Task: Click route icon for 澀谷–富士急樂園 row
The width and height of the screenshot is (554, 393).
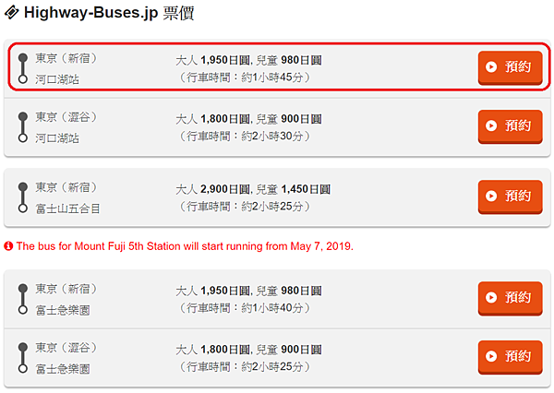Action: coord(23,358)
